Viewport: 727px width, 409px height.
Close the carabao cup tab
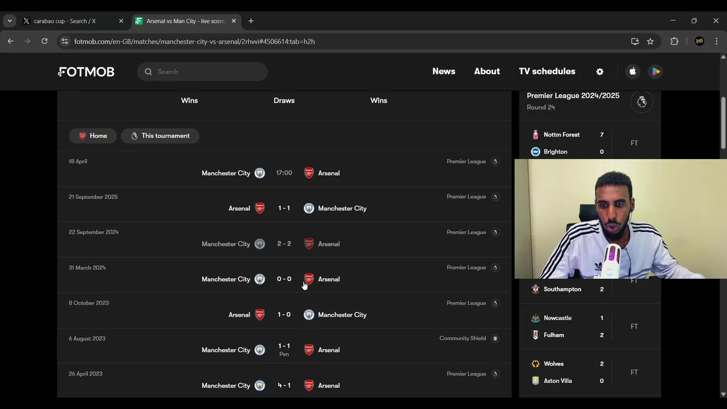coord(121,21)
